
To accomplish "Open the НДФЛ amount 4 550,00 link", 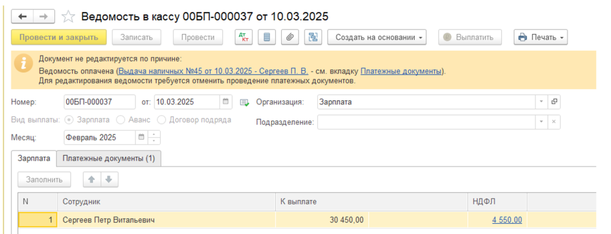I will (507, 220).
